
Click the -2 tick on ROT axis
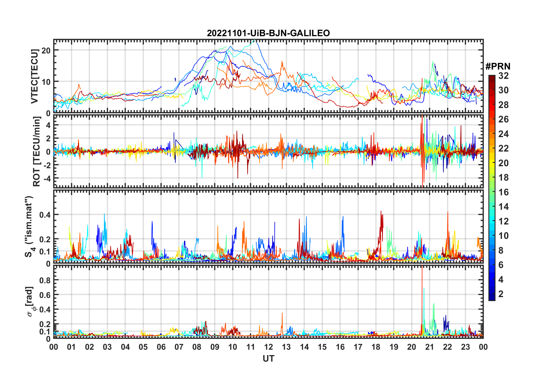point(47,165)
